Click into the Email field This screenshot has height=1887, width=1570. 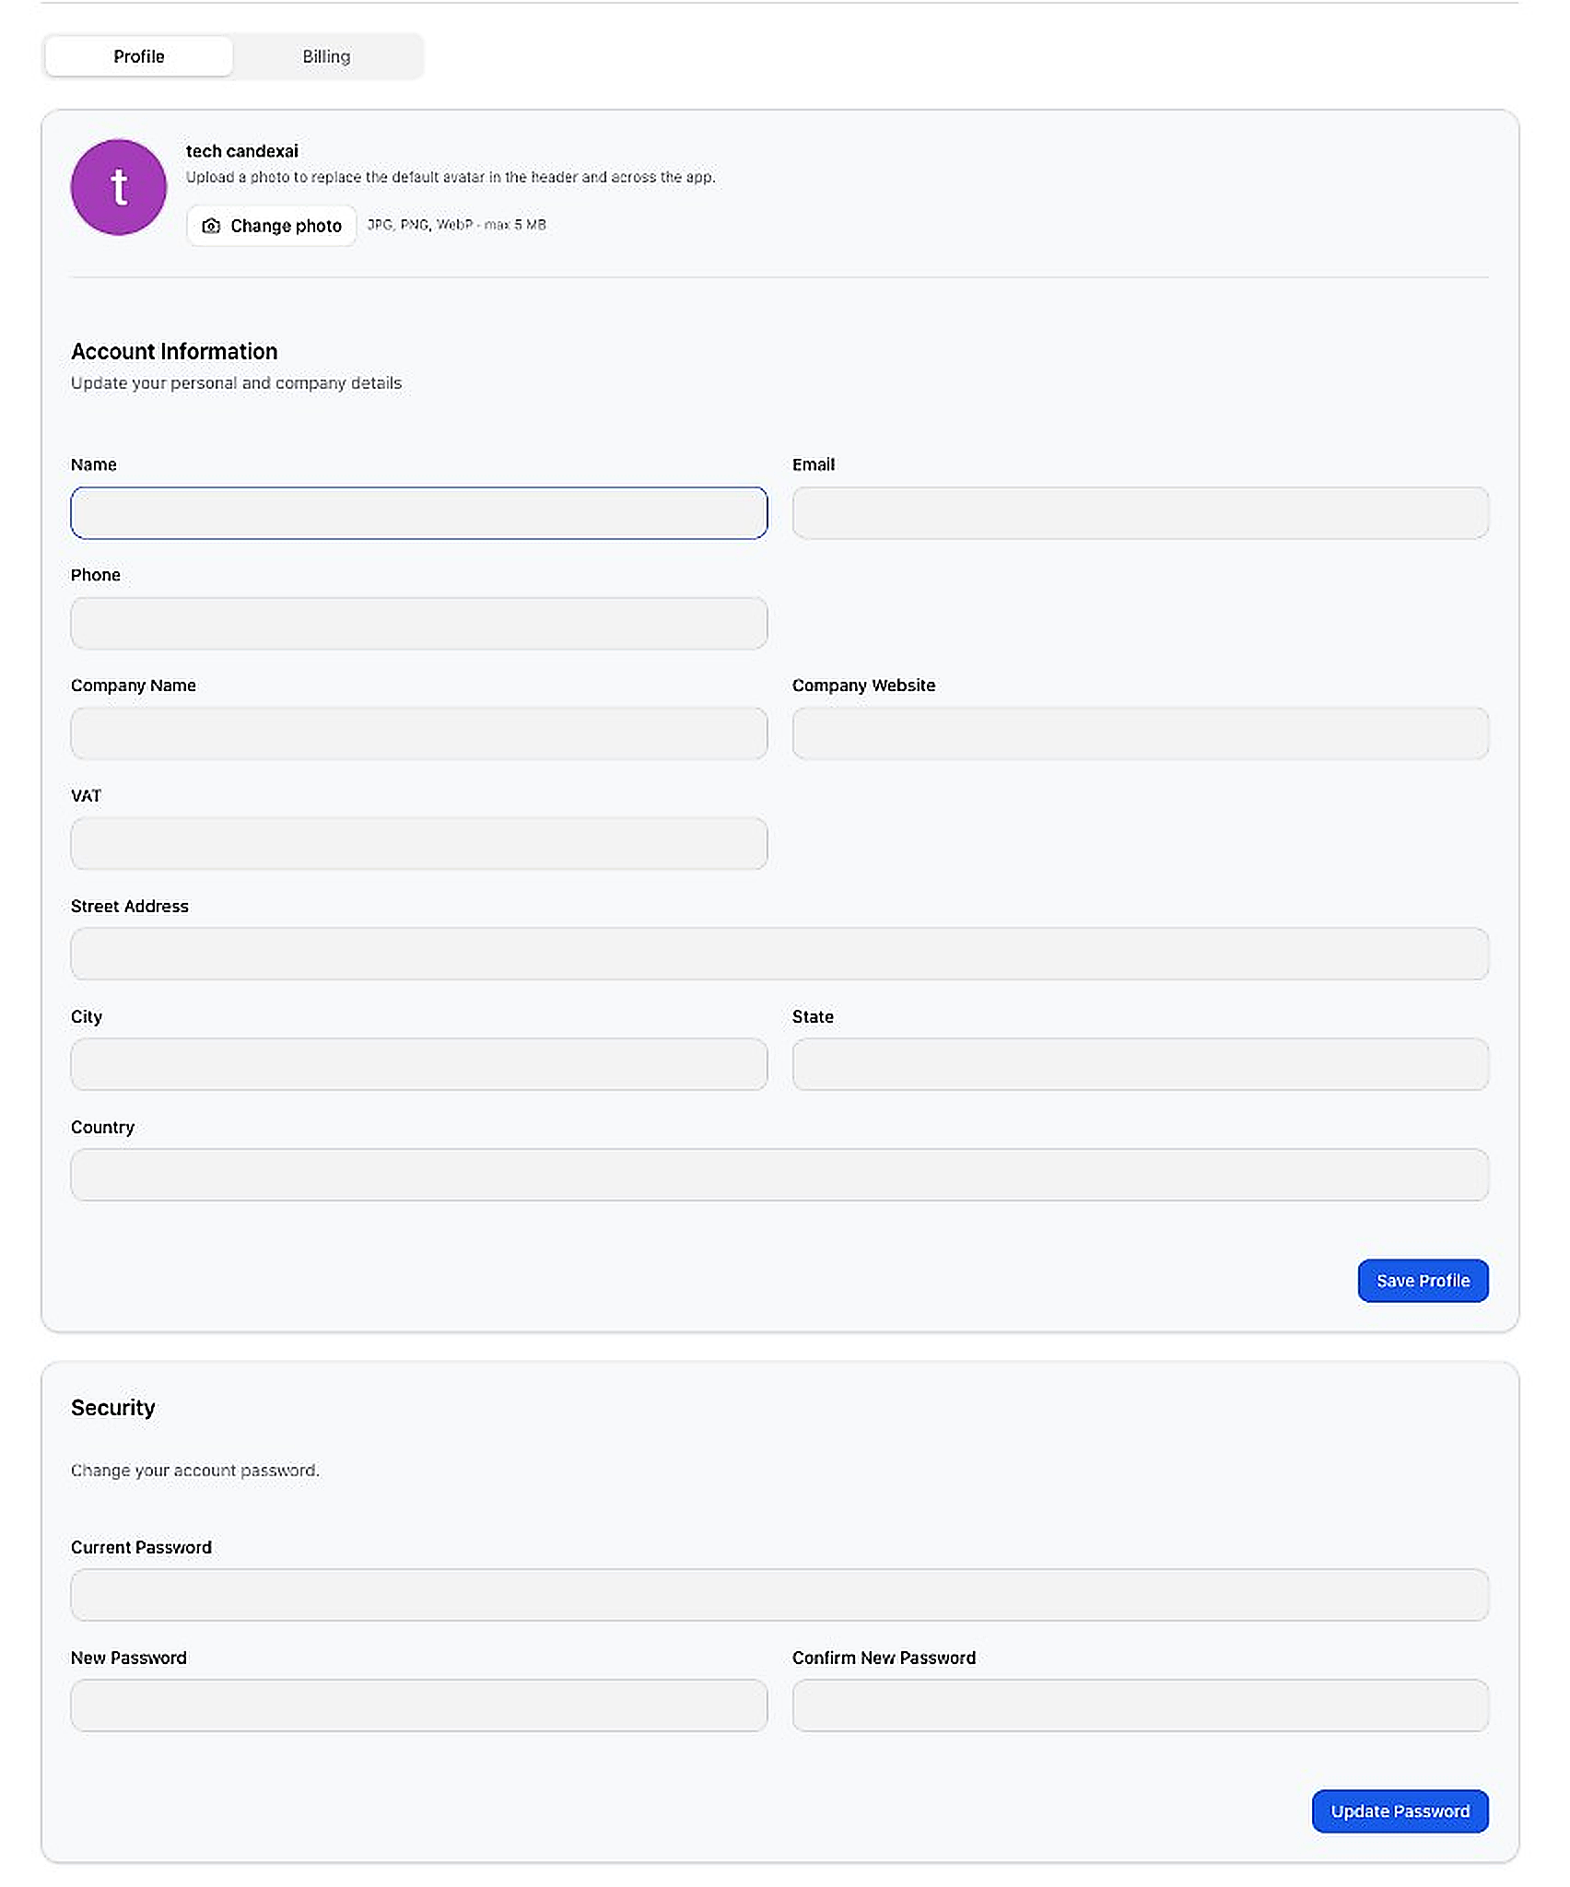(x=1141, y=513)
